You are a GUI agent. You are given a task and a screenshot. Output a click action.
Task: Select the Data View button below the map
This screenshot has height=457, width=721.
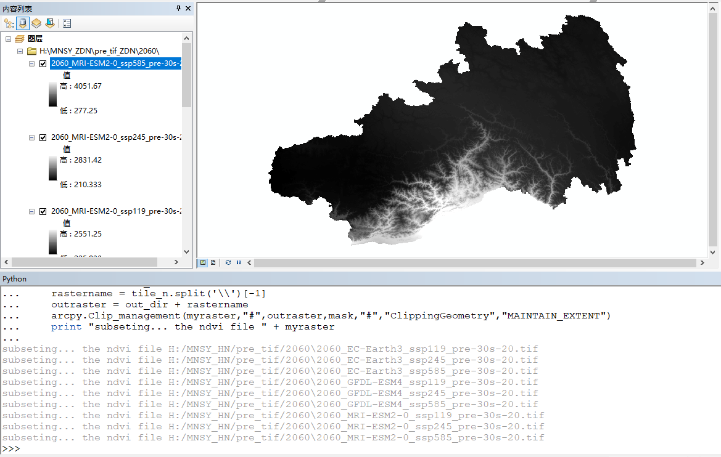coord(202,262)
